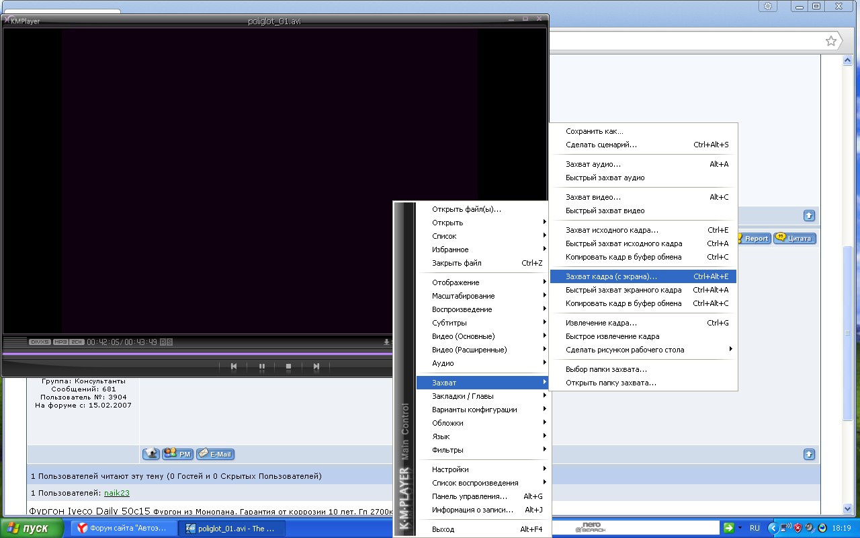Screen dimensions: 860x538
Task: Click the lower go-to-top arrow beside E-Mail row
Action: tap(809, 455)
